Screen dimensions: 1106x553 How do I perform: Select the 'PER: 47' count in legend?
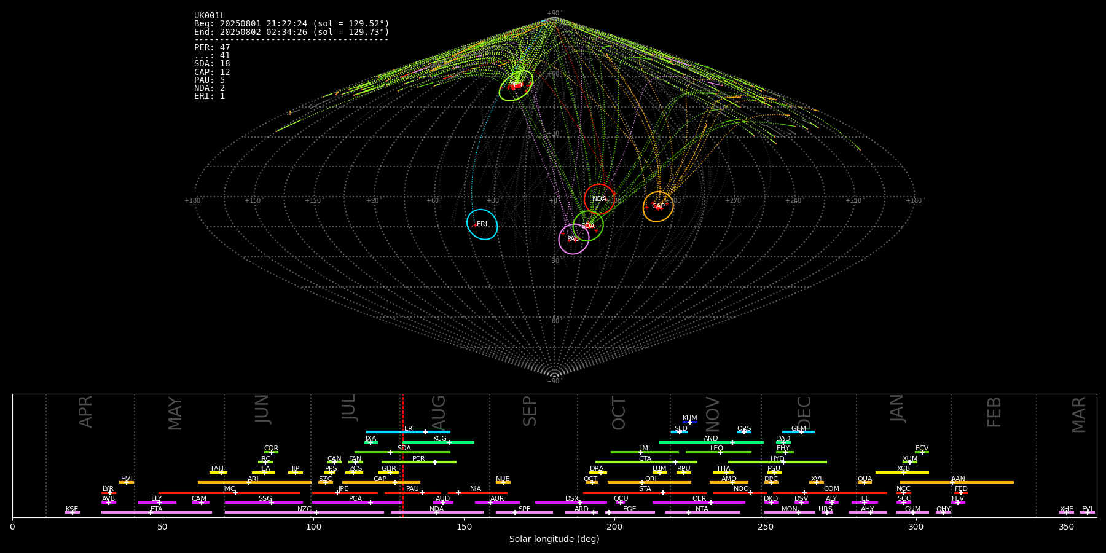pos(212,48)
